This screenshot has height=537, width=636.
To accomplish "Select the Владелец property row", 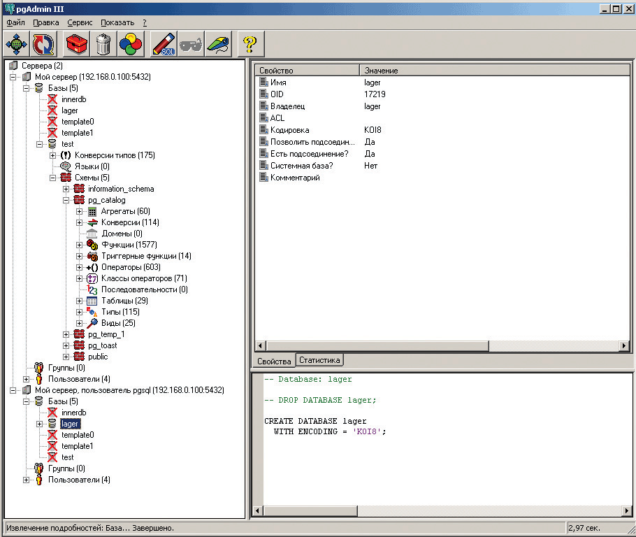I will pos(442,106).
